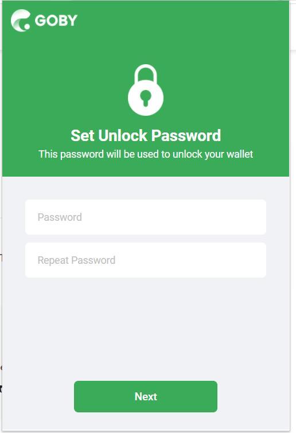Click the green header beside the GOBY logo

[x=182, y=21]
